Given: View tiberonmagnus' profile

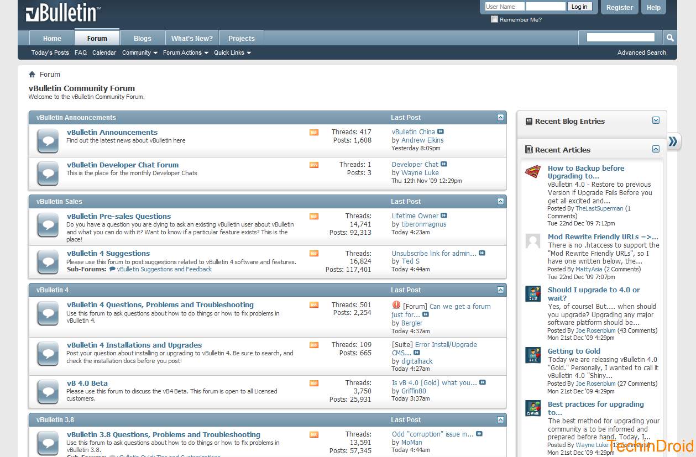Looking at the screenshot, I should 423,224.
